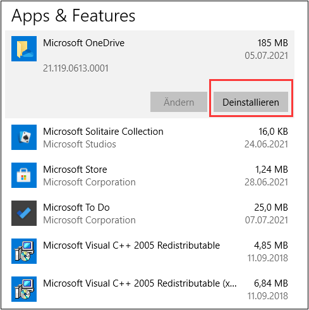Click the Microsoft Store shopping bag icon

[x=24, y=175]
